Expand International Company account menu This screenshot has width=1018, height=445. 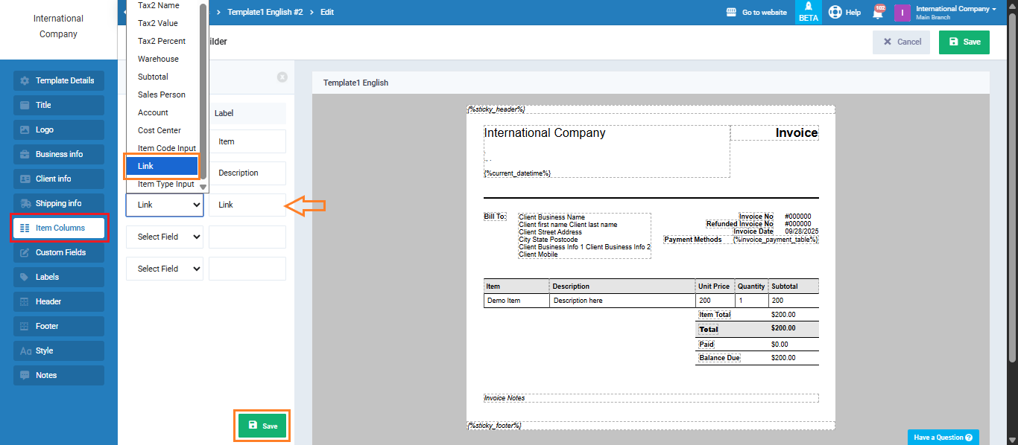[955, 13]
